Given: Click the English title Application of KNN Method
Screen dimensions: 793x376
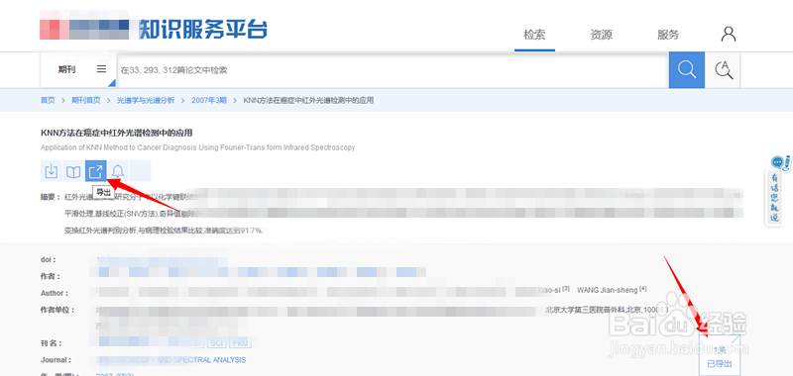Looking at the screenshot, I should click(197, 147).
